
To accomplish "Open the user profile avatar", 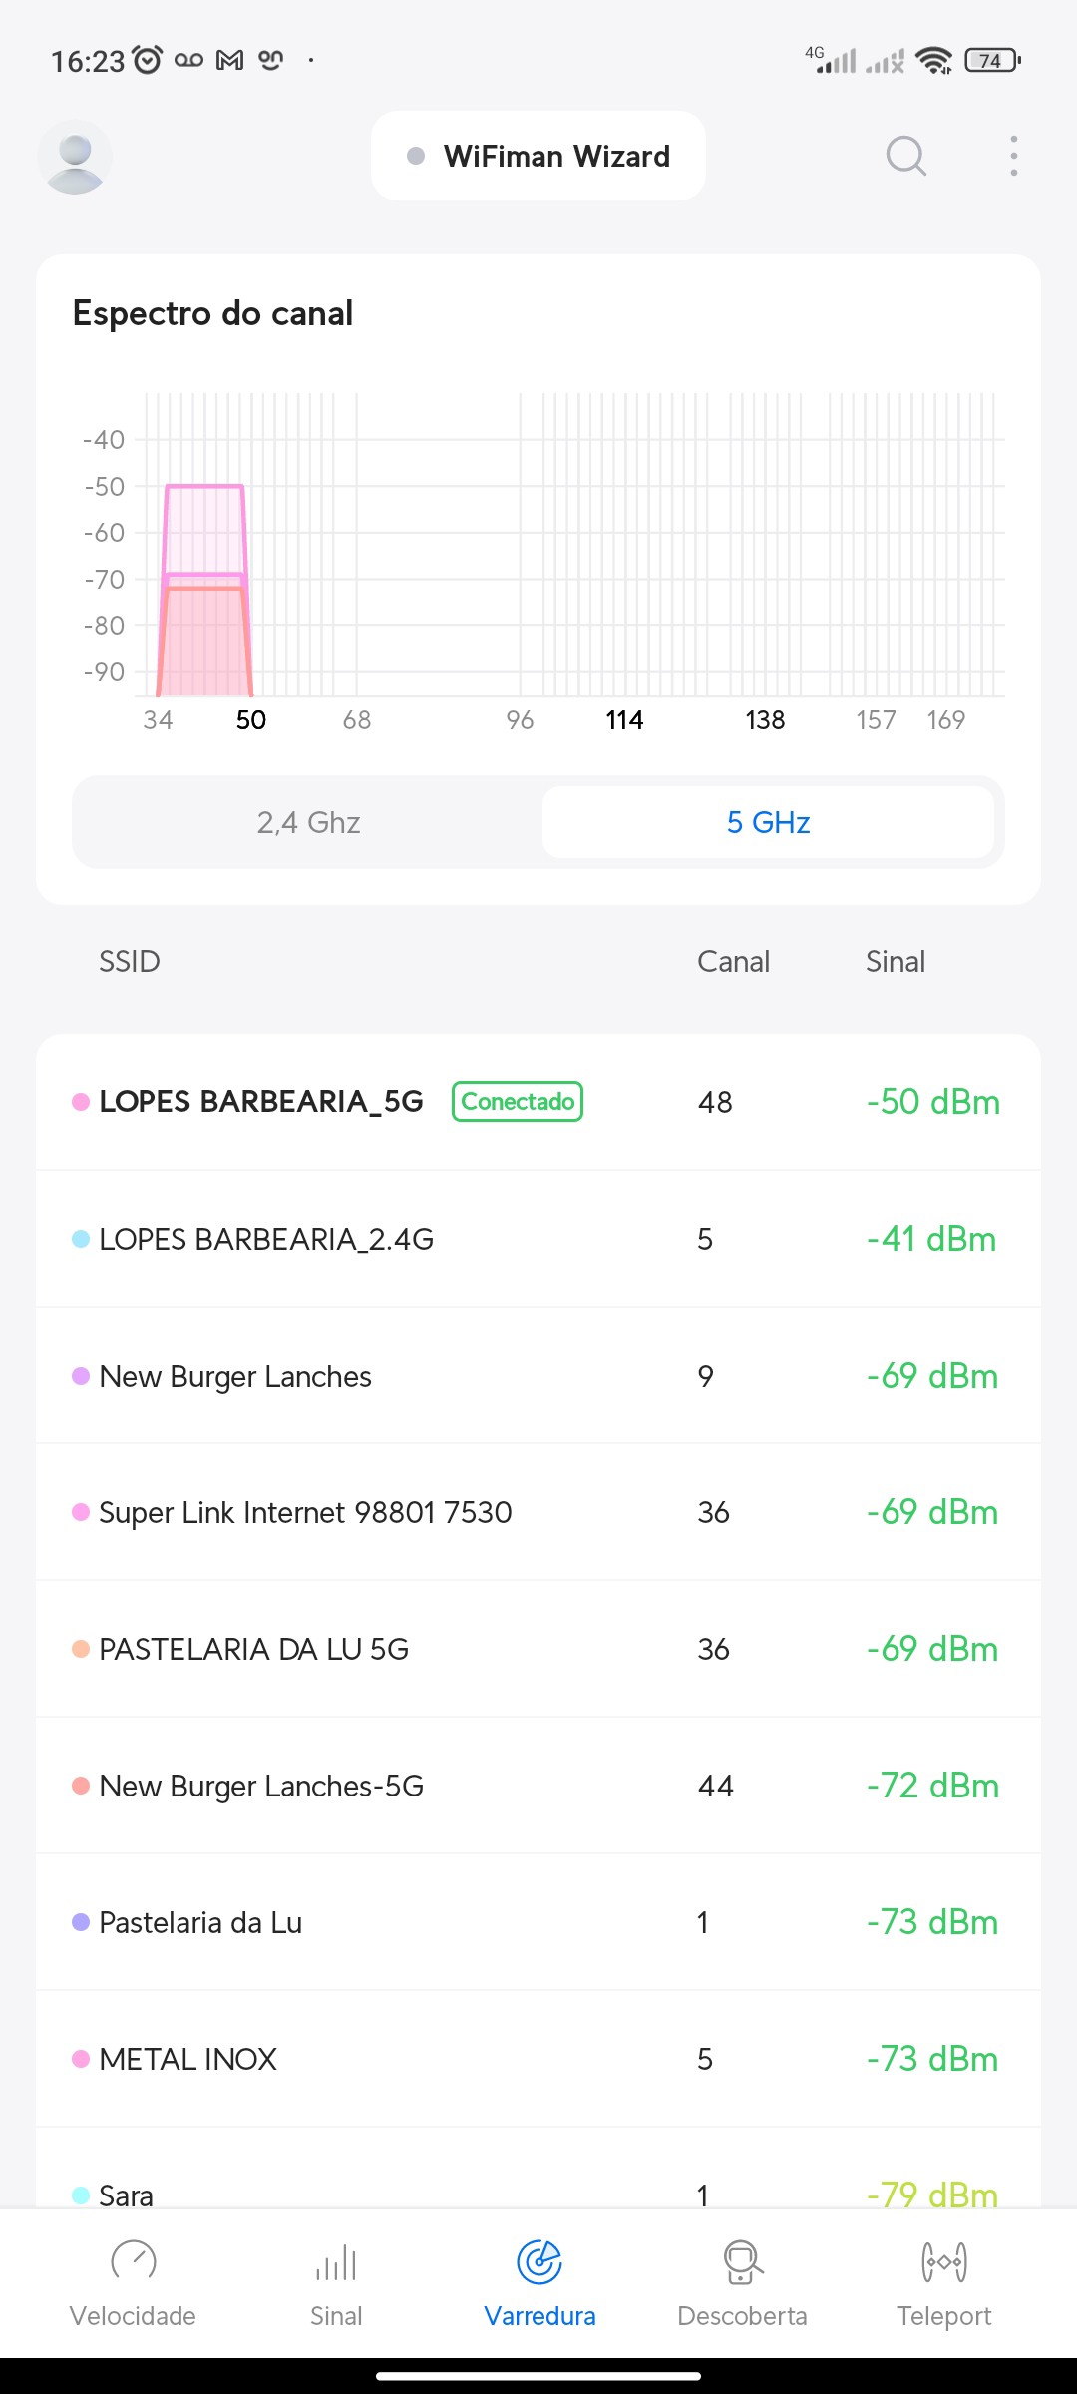I will 75,157.
